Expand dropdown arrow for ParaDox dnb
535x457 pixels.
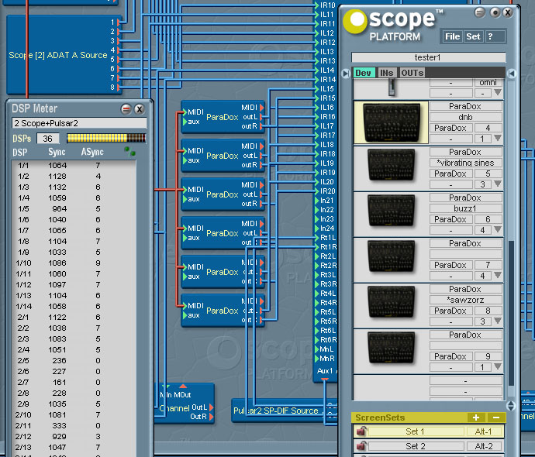pyautogui.click(x=498, y=138)
